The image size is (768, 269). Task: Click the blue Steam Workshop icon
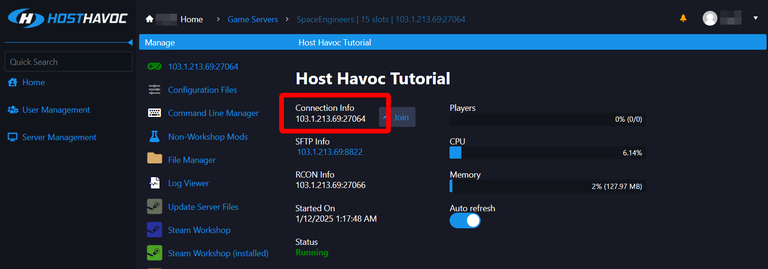pos(154,230)
